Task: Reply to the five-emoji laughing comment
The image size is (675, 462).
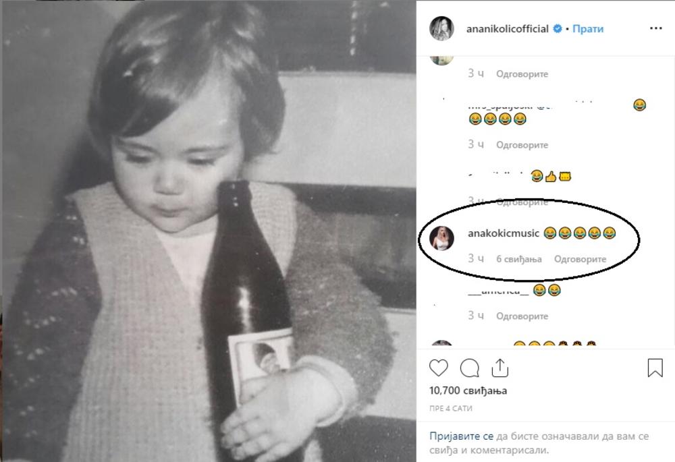Action: (x=522, y=145)
